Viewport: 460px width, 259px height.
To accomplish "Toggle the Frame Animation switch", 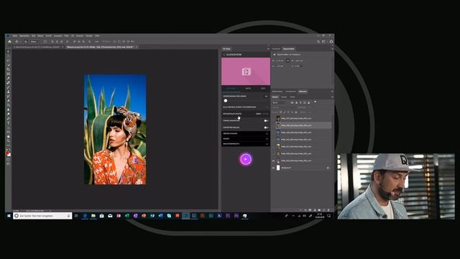I will click(266, 121).
